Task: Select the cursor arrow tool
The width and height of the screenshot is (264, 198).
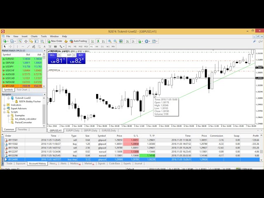Action: (5, 47)
